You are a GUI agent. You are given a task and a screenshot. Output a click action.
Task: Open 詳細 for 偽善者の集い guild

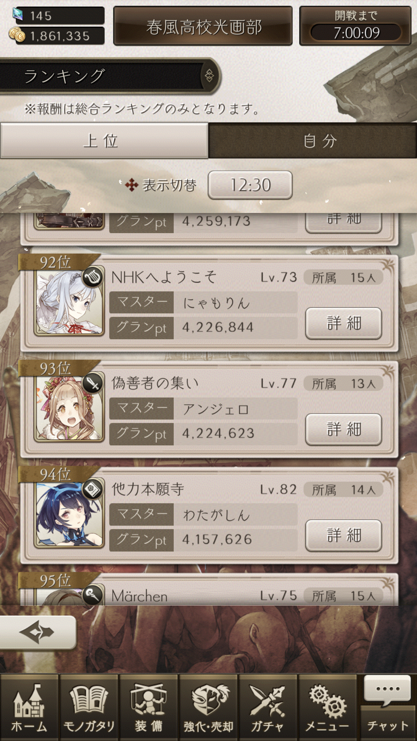(344, 429)
